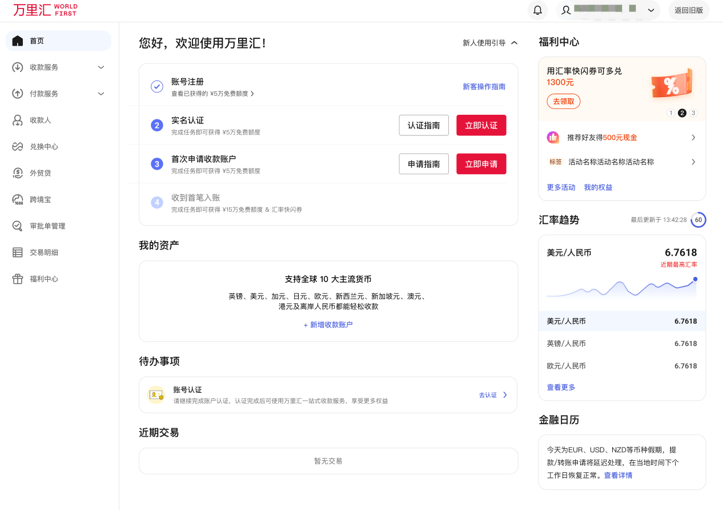The width and height of the screenshot is (723, 511).
Task: Click the thumbs-up referral icon
Action: [553, 138]
